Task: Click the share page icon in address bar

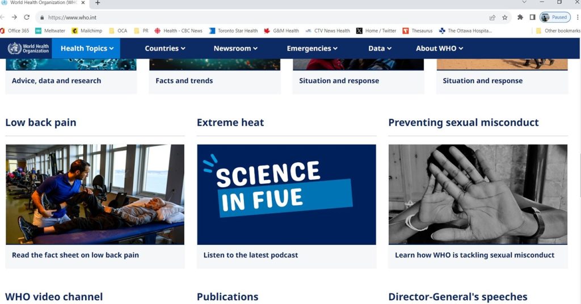Action: point(492,18)
